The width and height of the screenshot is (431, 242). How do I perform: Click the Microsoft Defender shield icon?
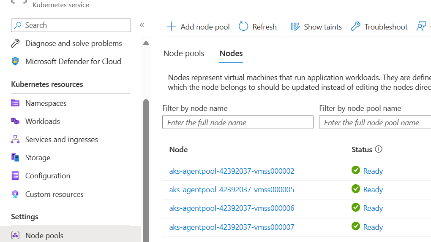pos(15,61)
